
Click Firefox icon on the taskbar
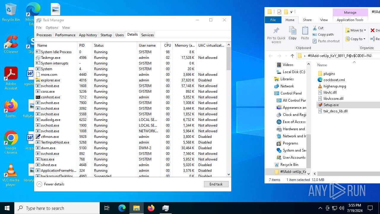pyautogui.click(x=151, y=208)
